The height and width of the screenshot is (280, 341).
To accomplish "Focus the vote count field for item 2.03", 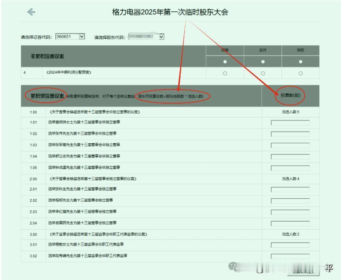I will pyautogui.click(x=290, y=212).
